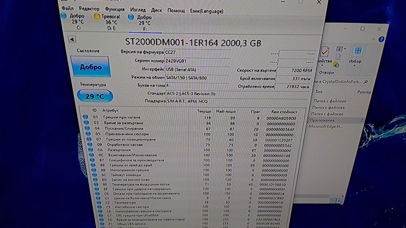Click the ID column header
The width and height of the screenshot is (406, 228).
[x=94, y=110]
